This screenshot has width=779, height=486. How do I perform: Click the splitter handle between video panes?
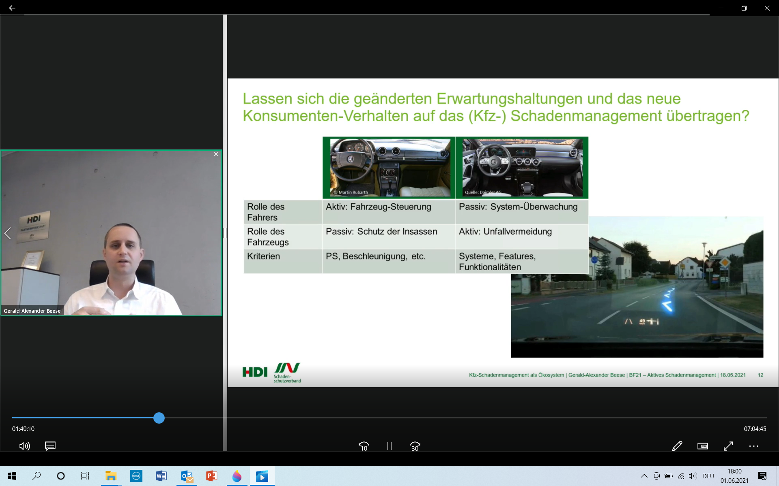point(225,233)
